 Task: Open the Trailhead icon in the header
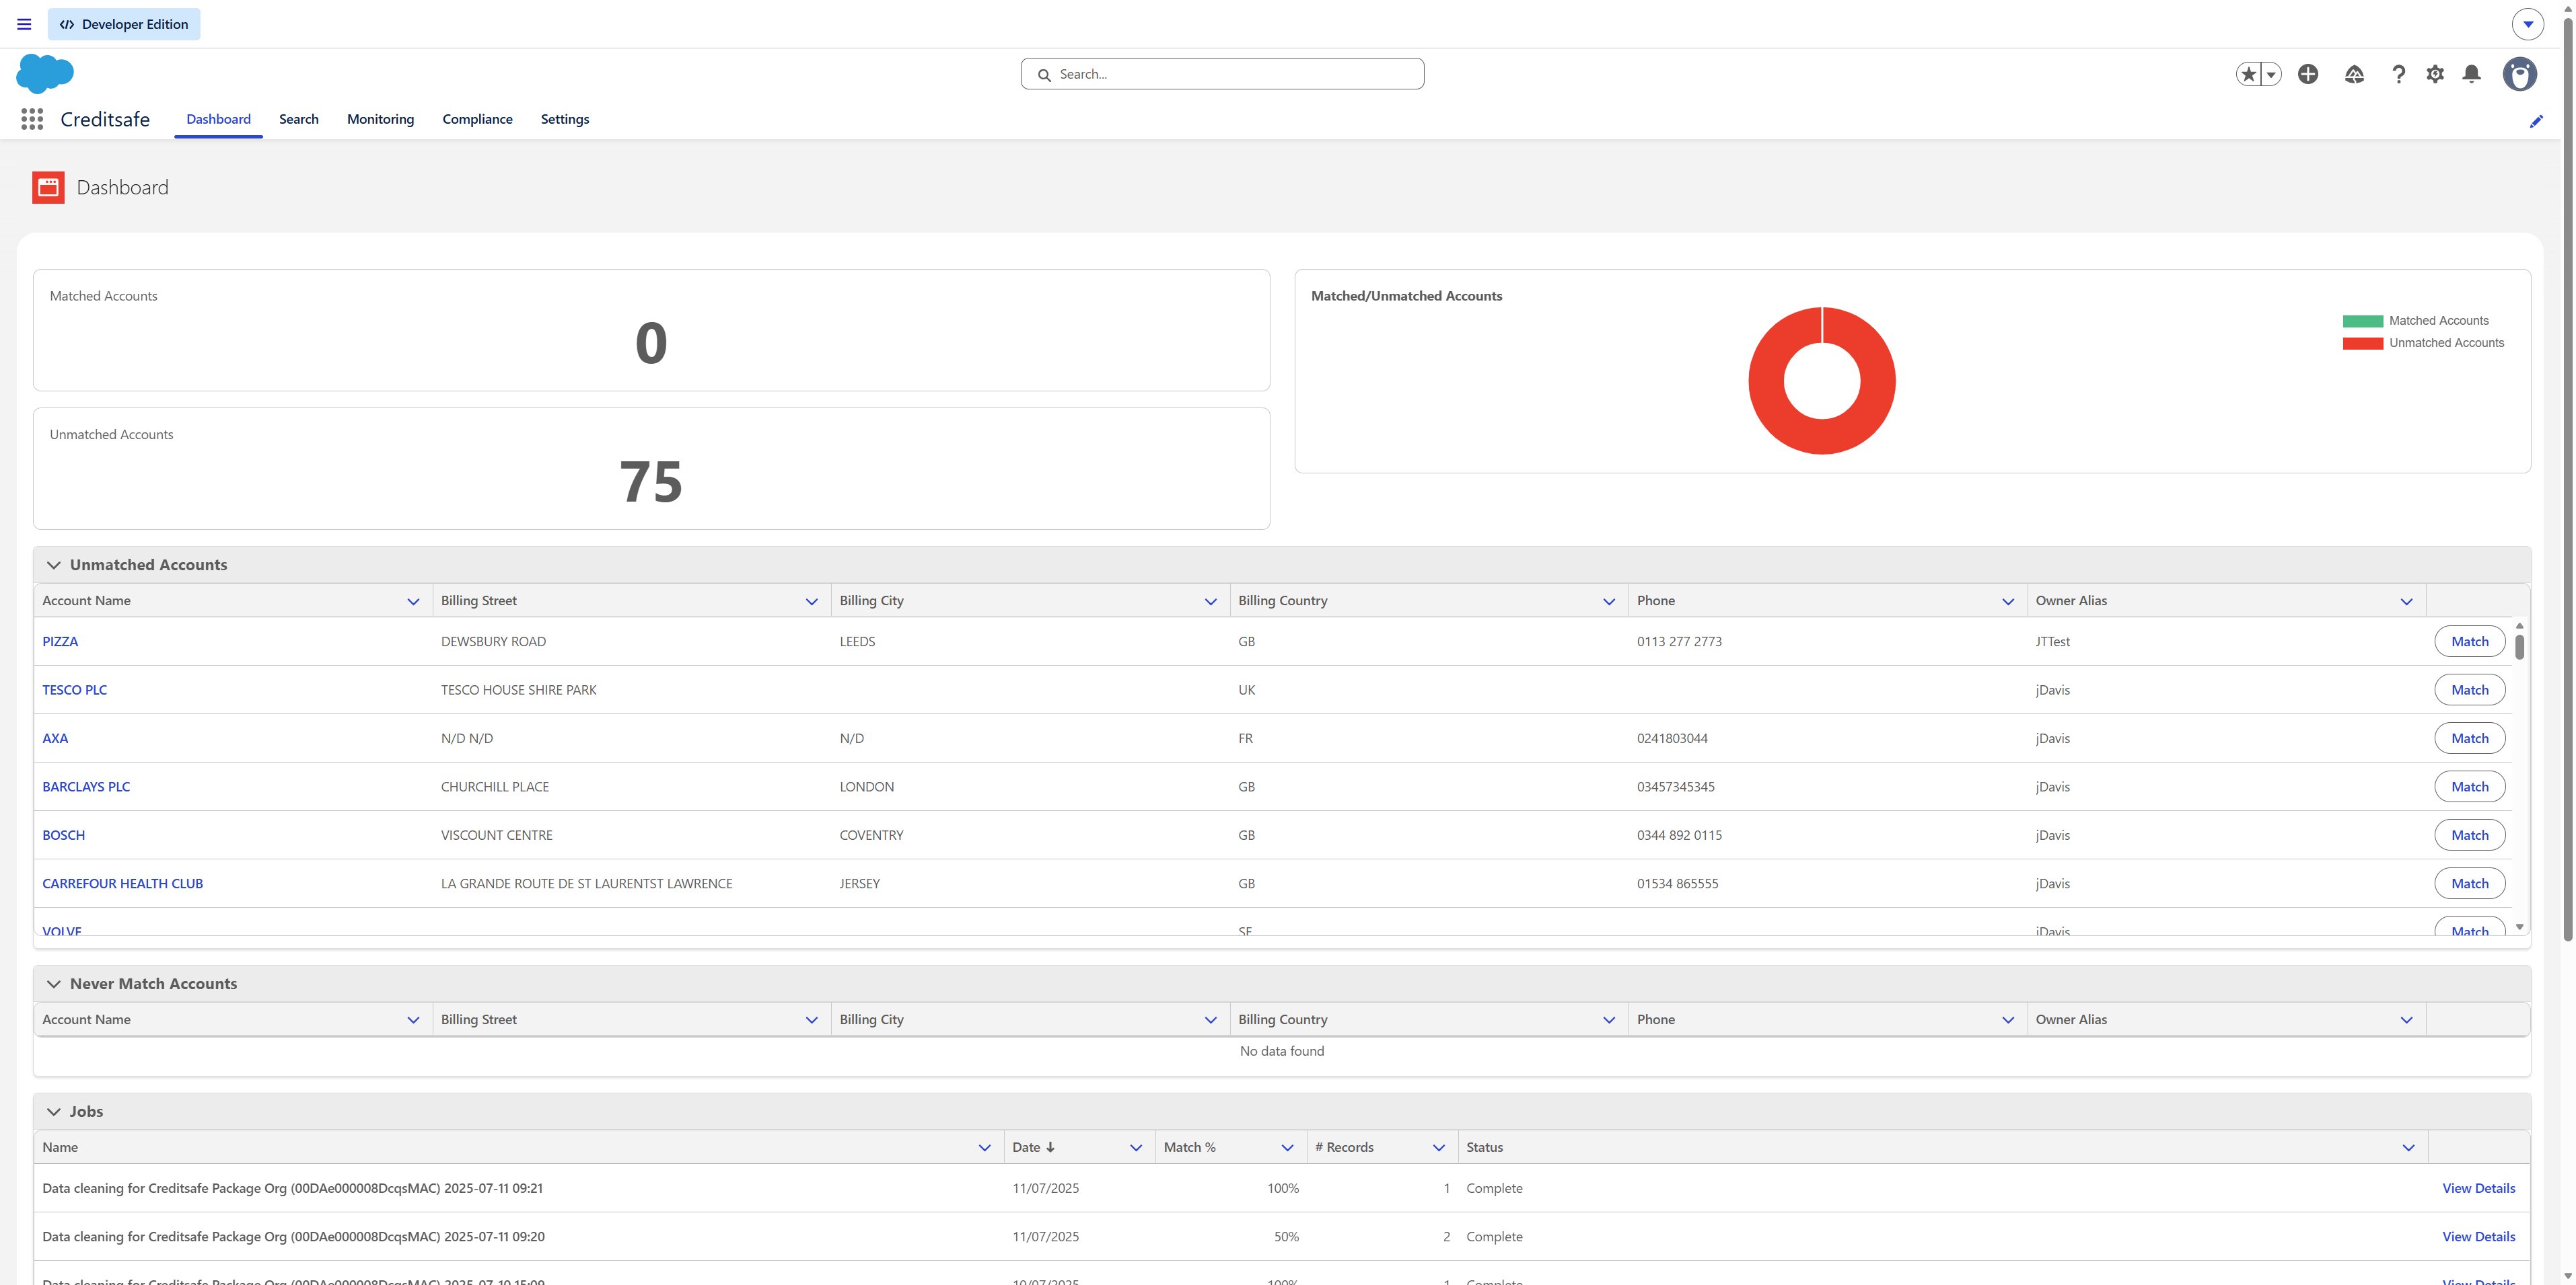[x=2354, y=74]
